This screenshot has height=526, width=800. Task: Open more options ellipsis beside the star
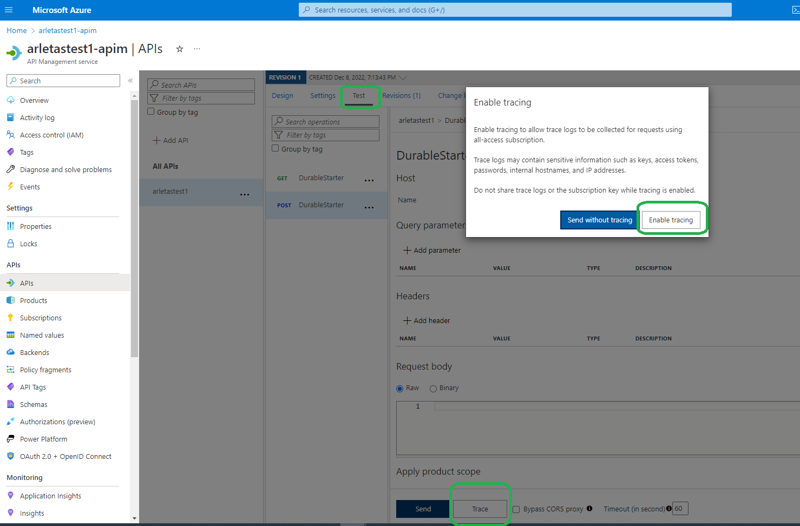coord(197,49)
